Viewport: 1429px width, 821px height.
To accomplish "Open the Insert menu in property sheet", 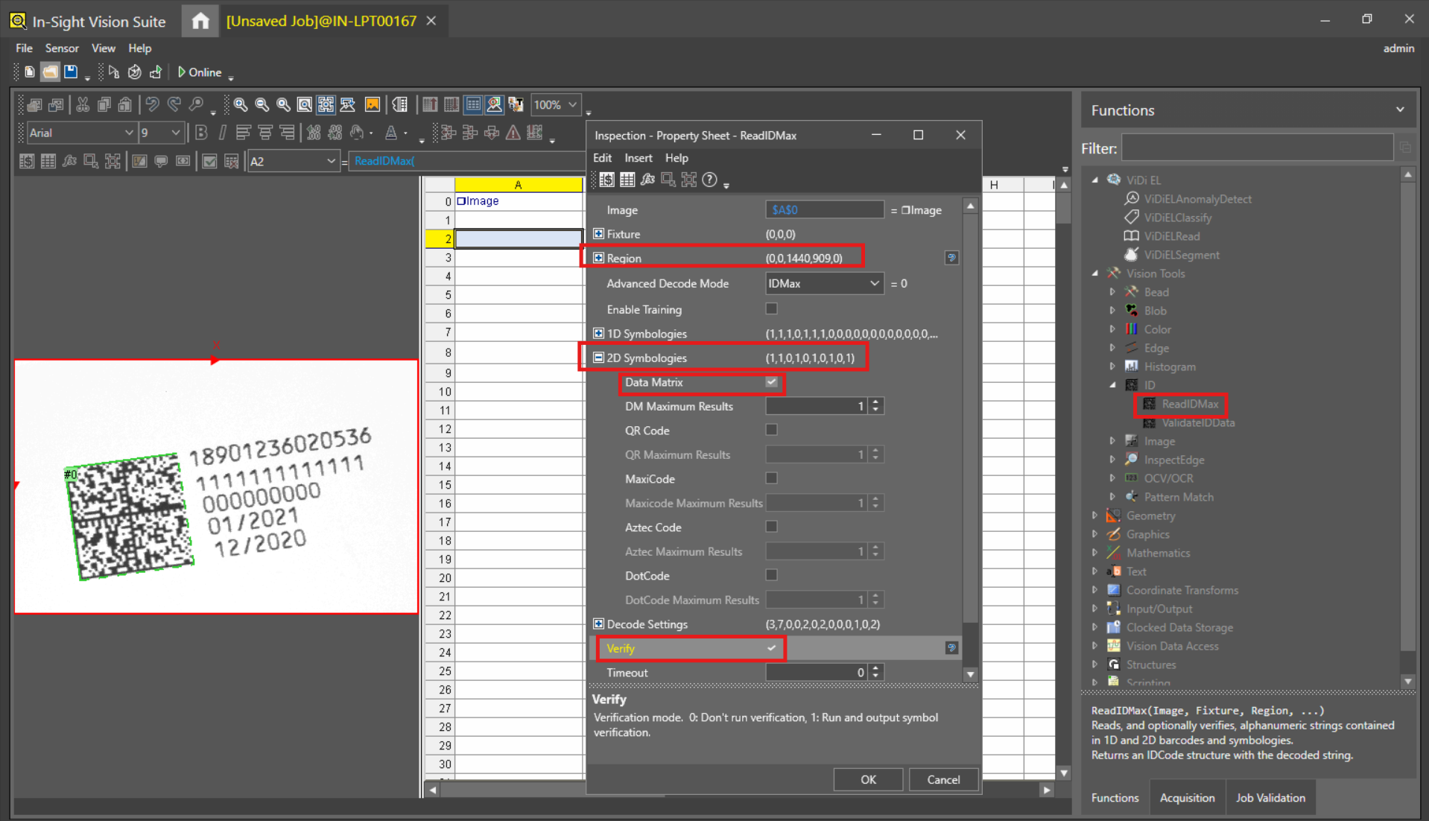I will [639, 158].
